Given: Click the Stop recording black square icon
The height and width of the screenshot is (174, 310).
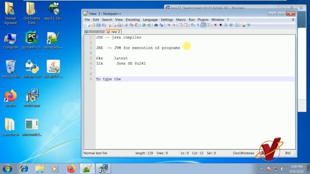Looking at the screenshot, I should coord(220,25).
